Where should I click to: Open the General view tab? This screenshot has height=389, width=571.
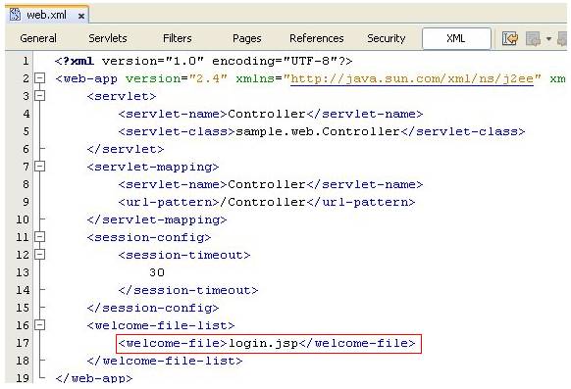coord(38,38)
